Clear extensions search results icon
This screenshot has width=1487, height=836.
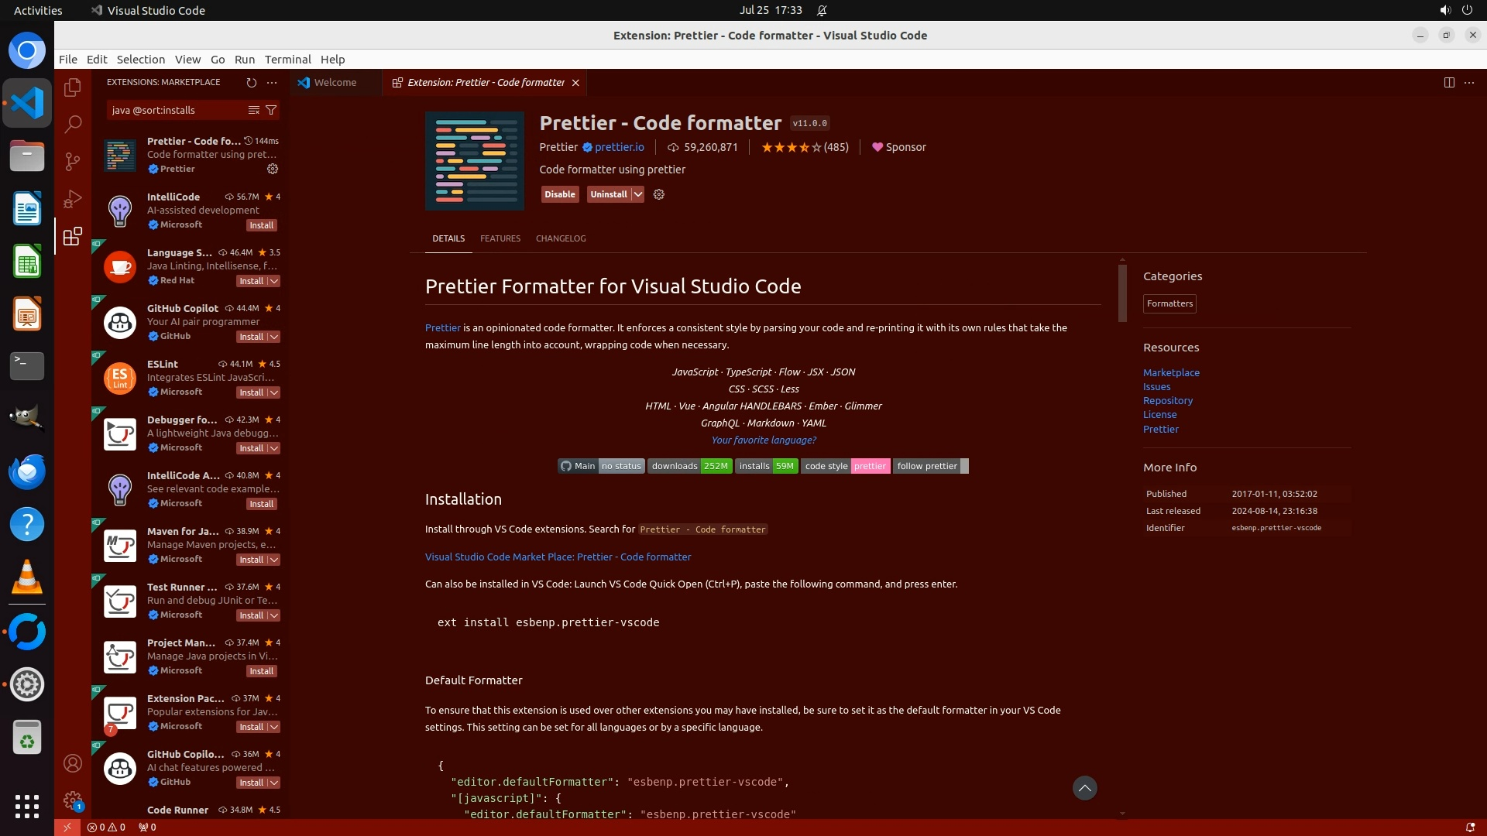[253, 110]
